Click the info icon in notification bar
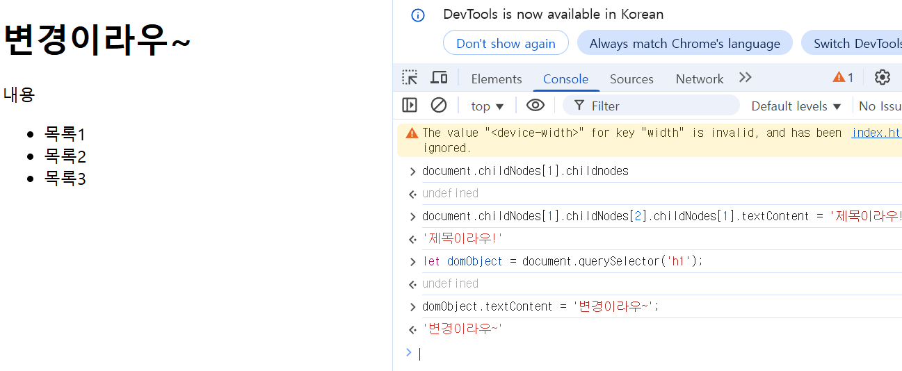The width and height of the screenshot is (902, 371). (x=418, y=15)
